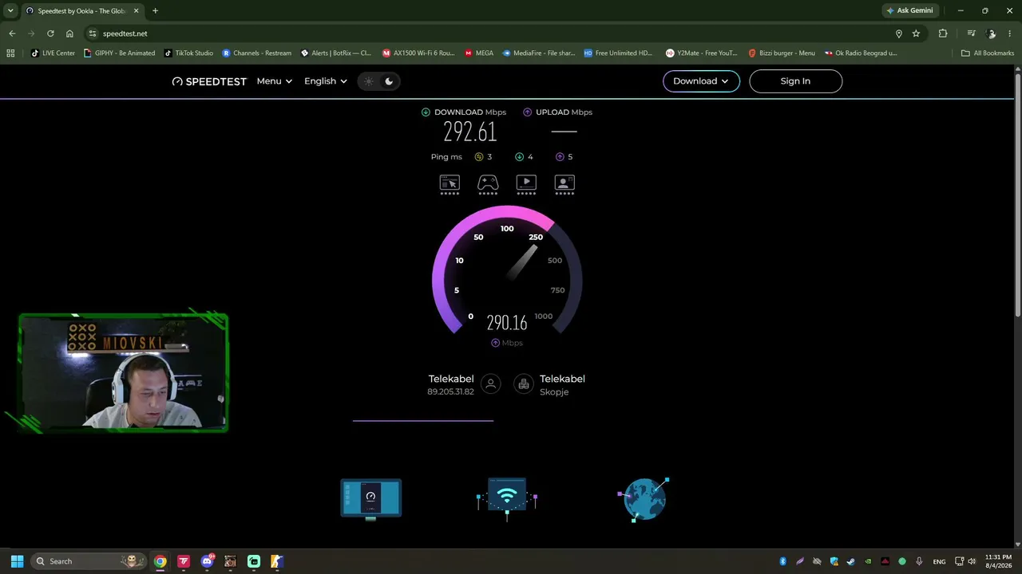Open the Chrome extensions puzzle icon
1022x574 pixels.
pos(943,33)
